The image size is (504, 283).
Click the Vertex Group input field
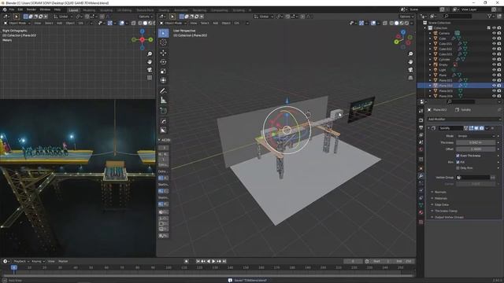pos(472,177)
